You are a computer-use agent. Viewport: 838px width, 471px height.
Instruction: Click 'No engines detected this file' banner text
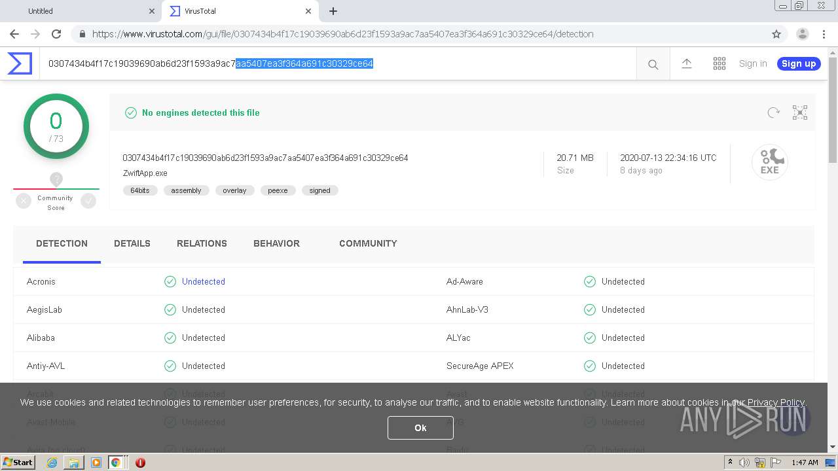coord(201,113)
